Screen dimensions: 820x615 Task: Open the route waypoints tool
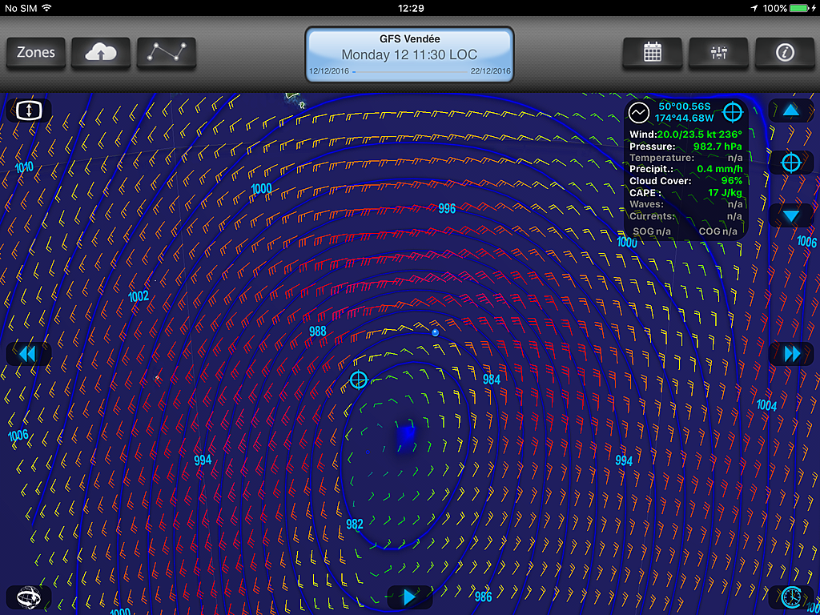(x=167, y=53)
